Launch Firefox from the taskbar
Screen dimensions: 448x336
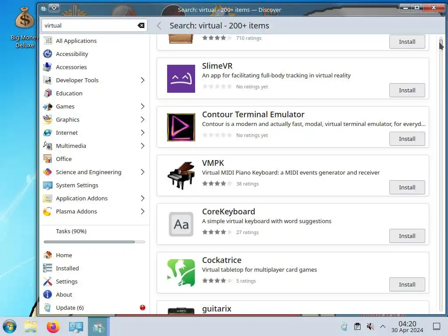pyautogui.click(x=53, y=326)
